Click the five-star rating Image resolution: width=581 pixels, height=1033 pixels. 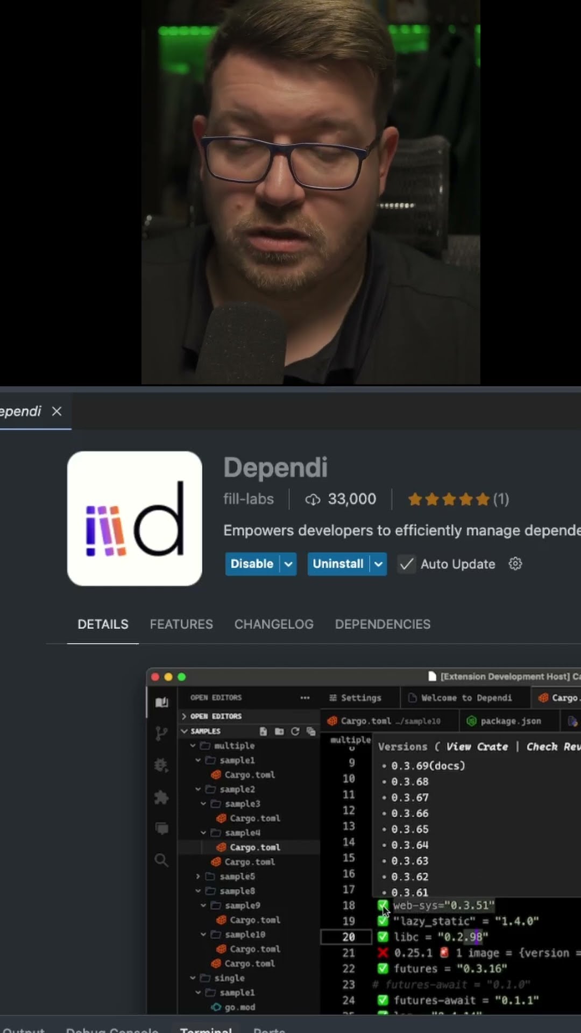point(449,499)
